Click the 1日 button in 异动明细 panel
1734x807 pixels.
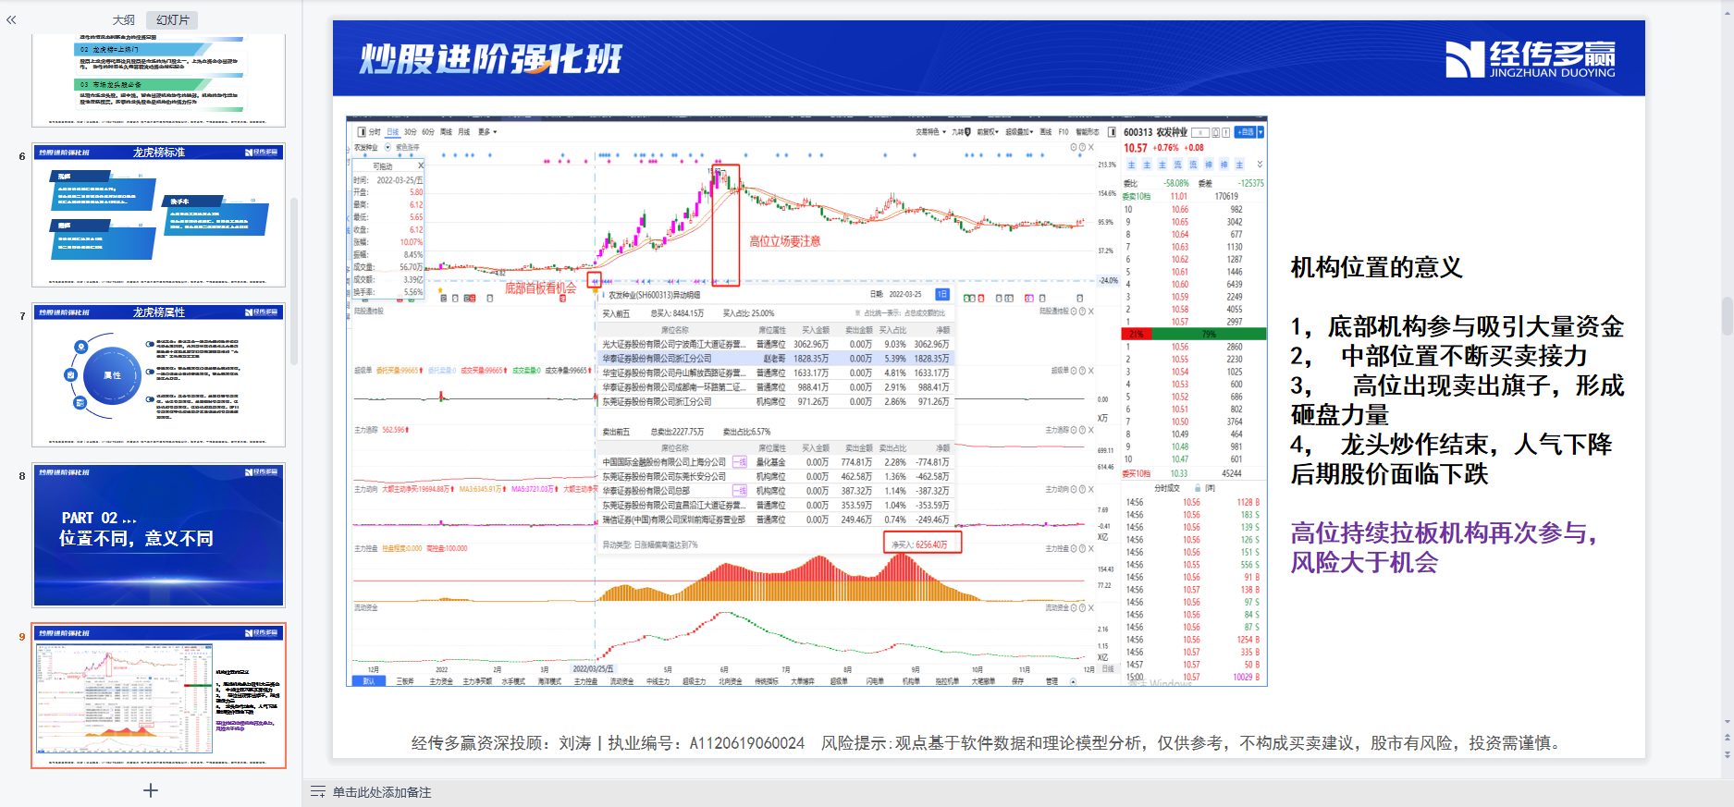[x=941, y=294]
